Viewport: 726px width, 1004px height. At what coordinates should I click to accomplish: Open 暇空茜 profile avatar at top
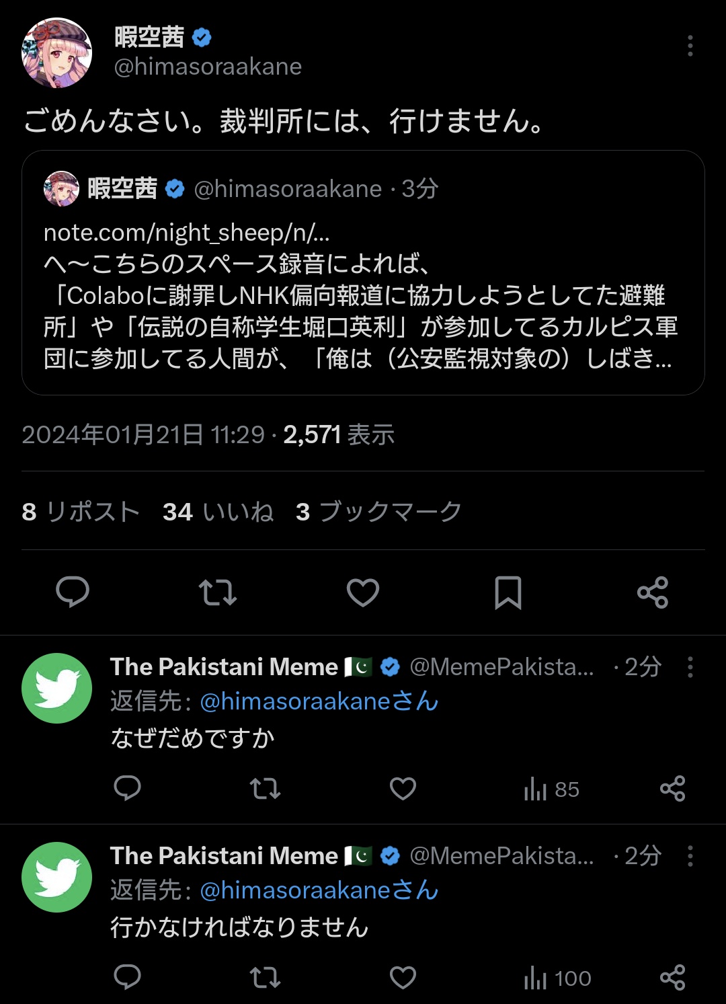pyautogui.click(x=57, y=52)
